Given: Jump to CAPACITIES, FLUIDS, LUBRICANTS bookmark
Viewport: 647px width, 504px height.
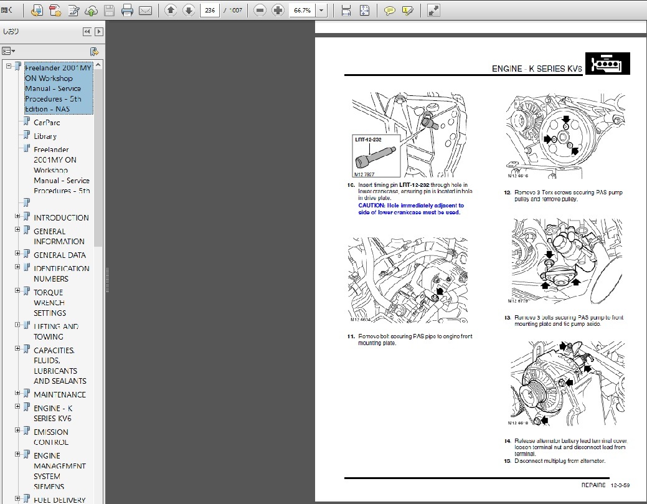Looking at the screenshot, I should pyautogui.click(x=60, y=366).
